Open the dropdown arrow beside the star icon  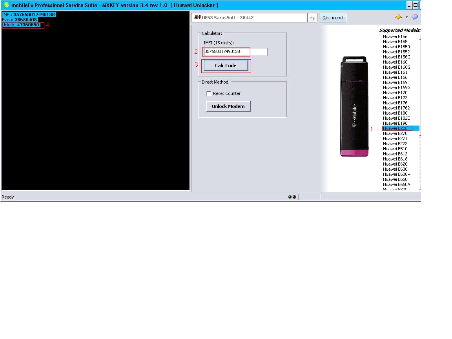[x=406, y=17]
